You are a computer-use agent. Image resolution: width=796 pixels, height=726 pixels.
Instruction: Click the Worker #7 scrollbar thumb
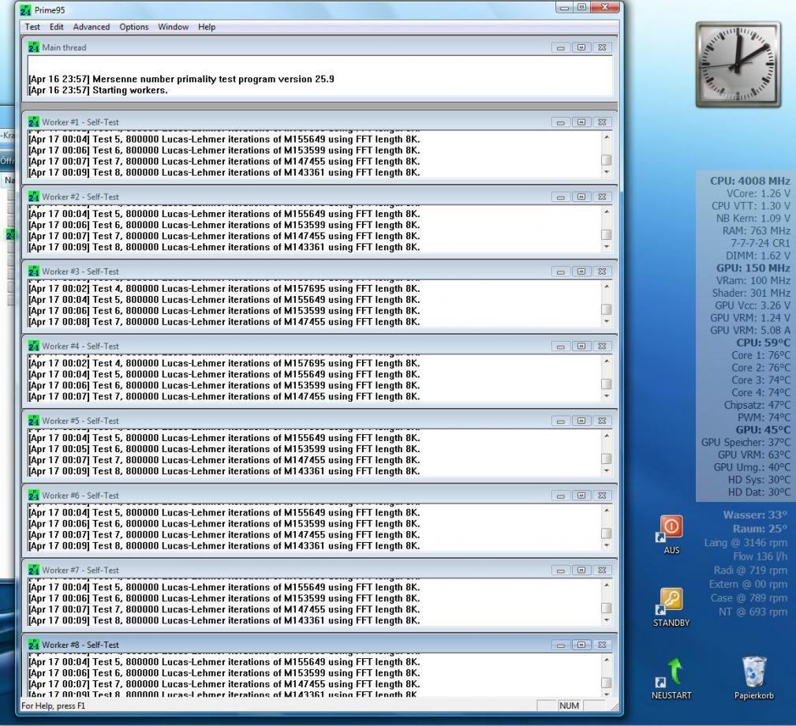(606, 608)
